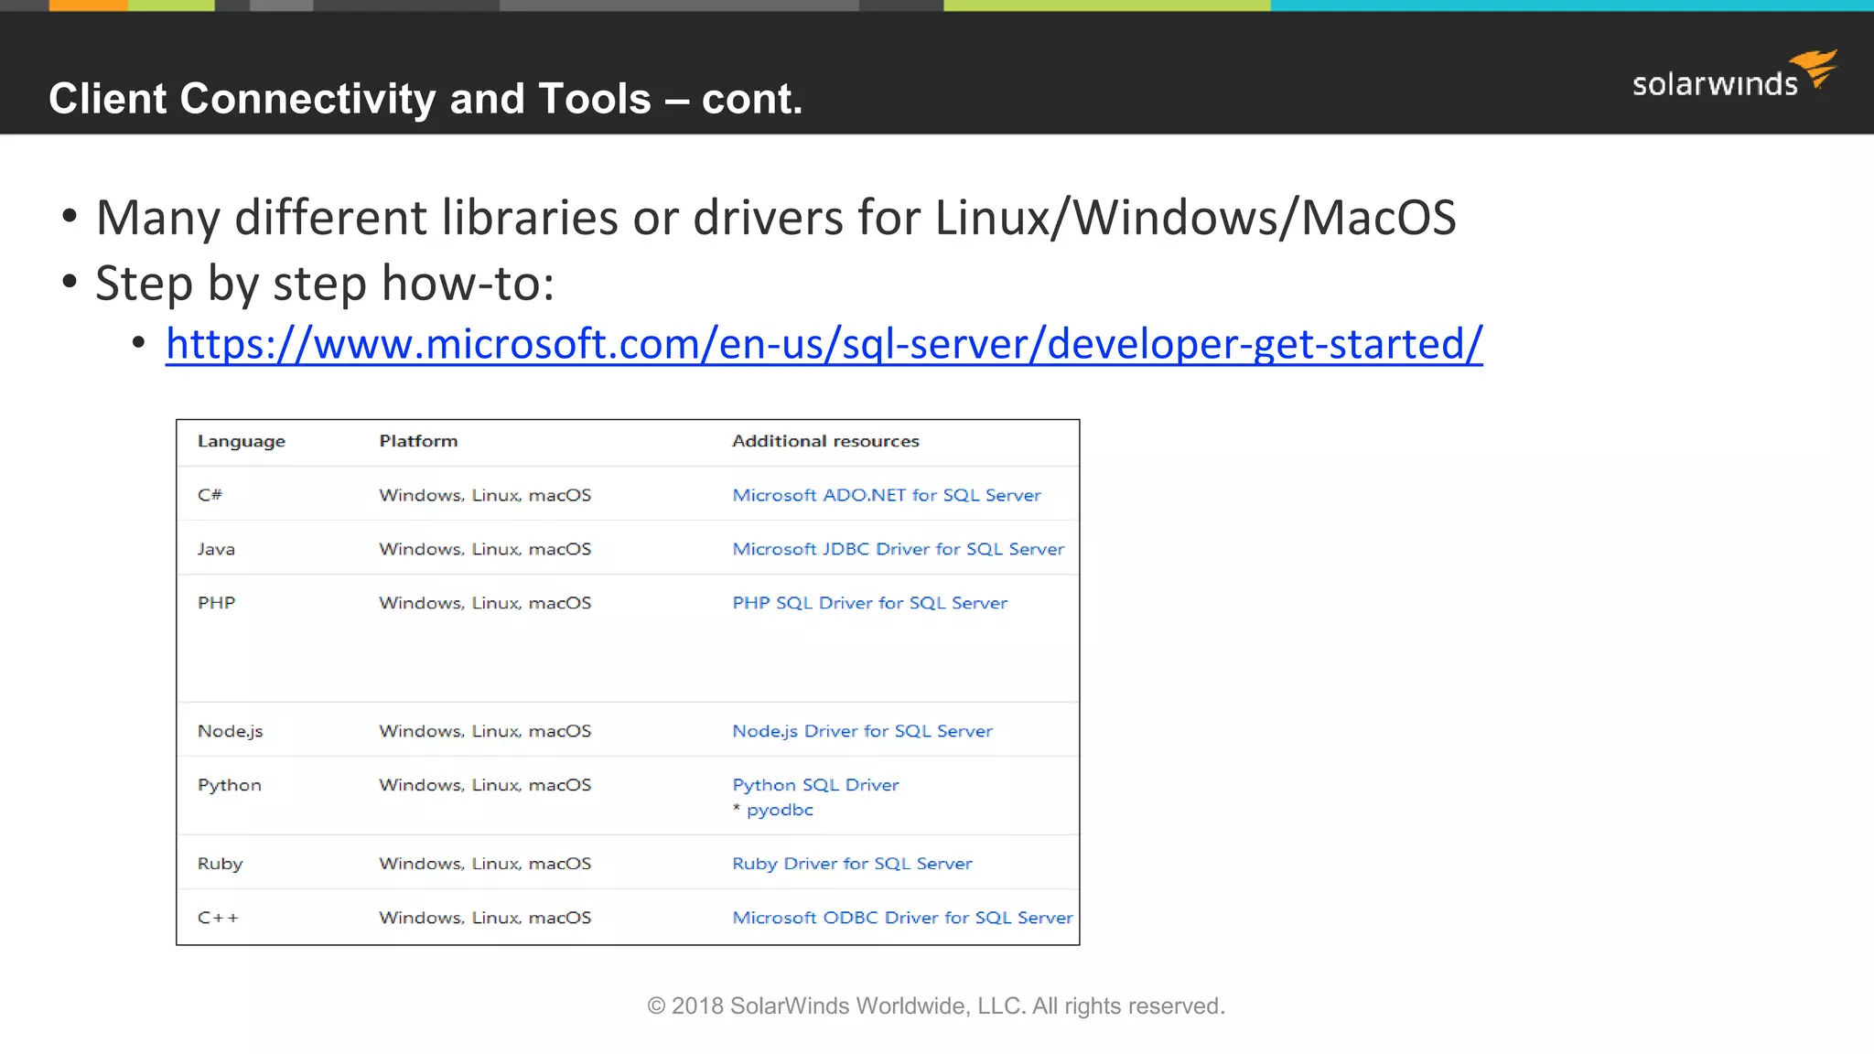Open Ruby Driver for SQL Server link
Image resolution: width=1874 pixels, height=1054 pixels.
coord(852,864)
